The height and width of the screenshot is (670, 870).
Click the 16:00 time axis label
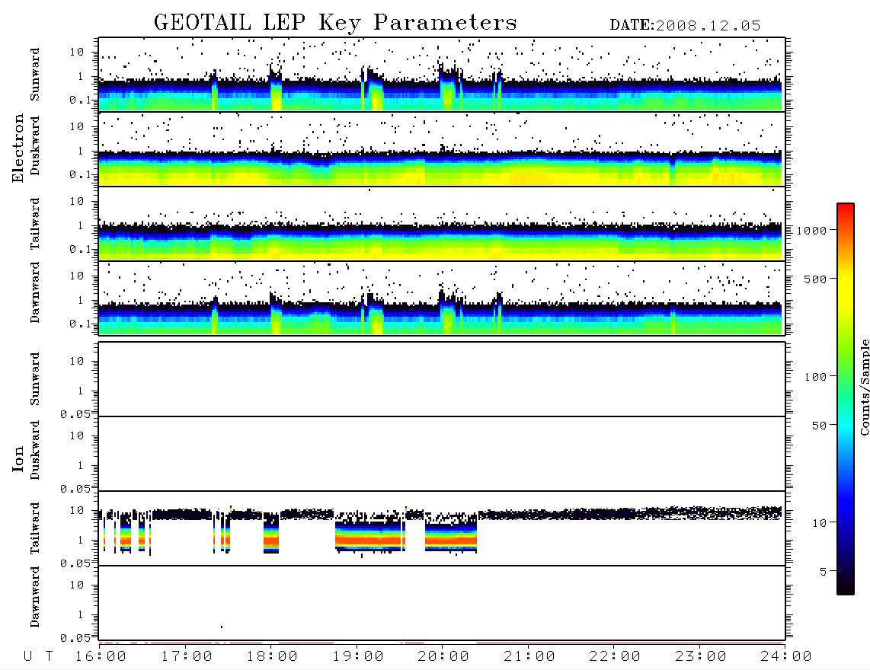[x=101, y=657]
